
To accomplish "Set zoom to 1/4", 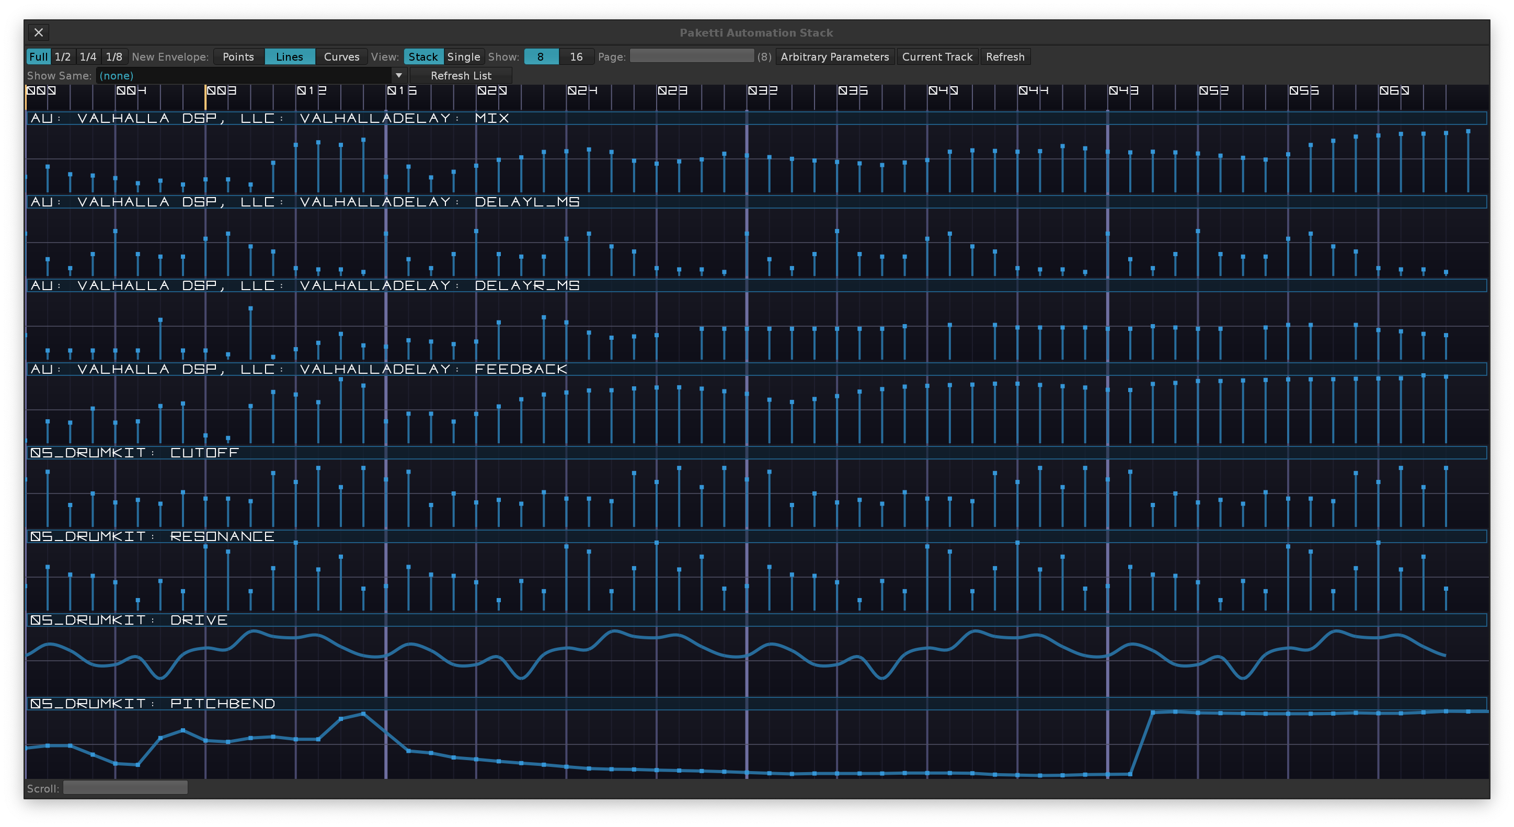I will [x=88, y=57].
